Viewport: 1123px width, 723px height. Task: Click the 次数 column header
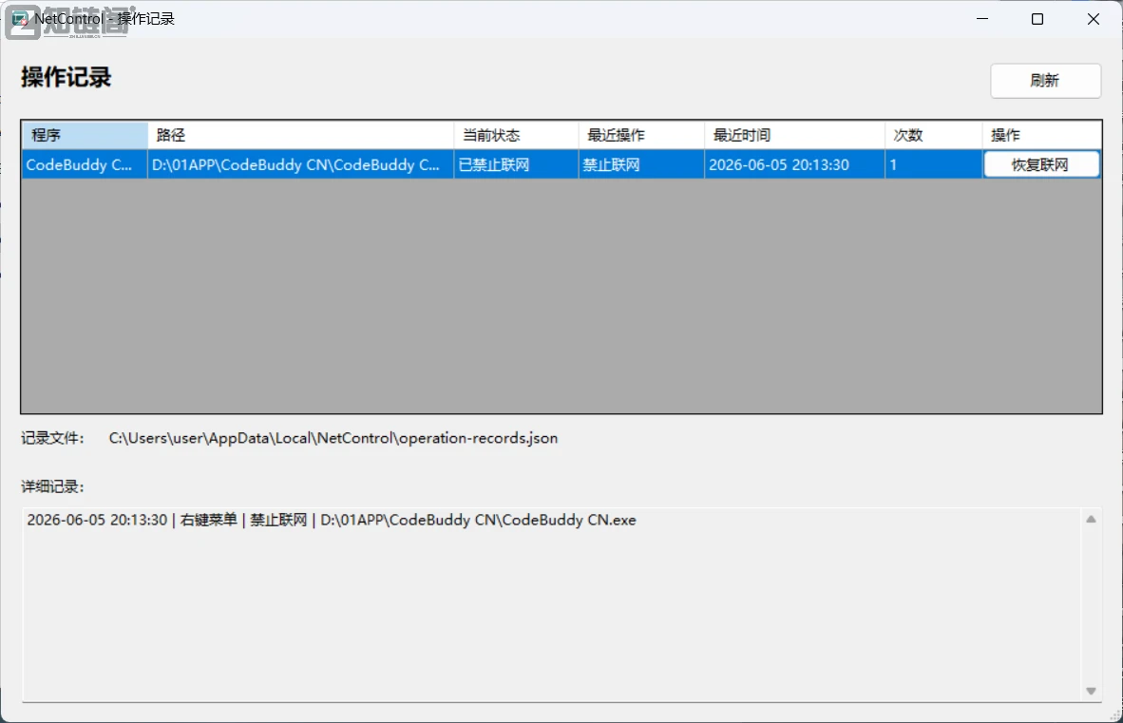tap(934, 135)
